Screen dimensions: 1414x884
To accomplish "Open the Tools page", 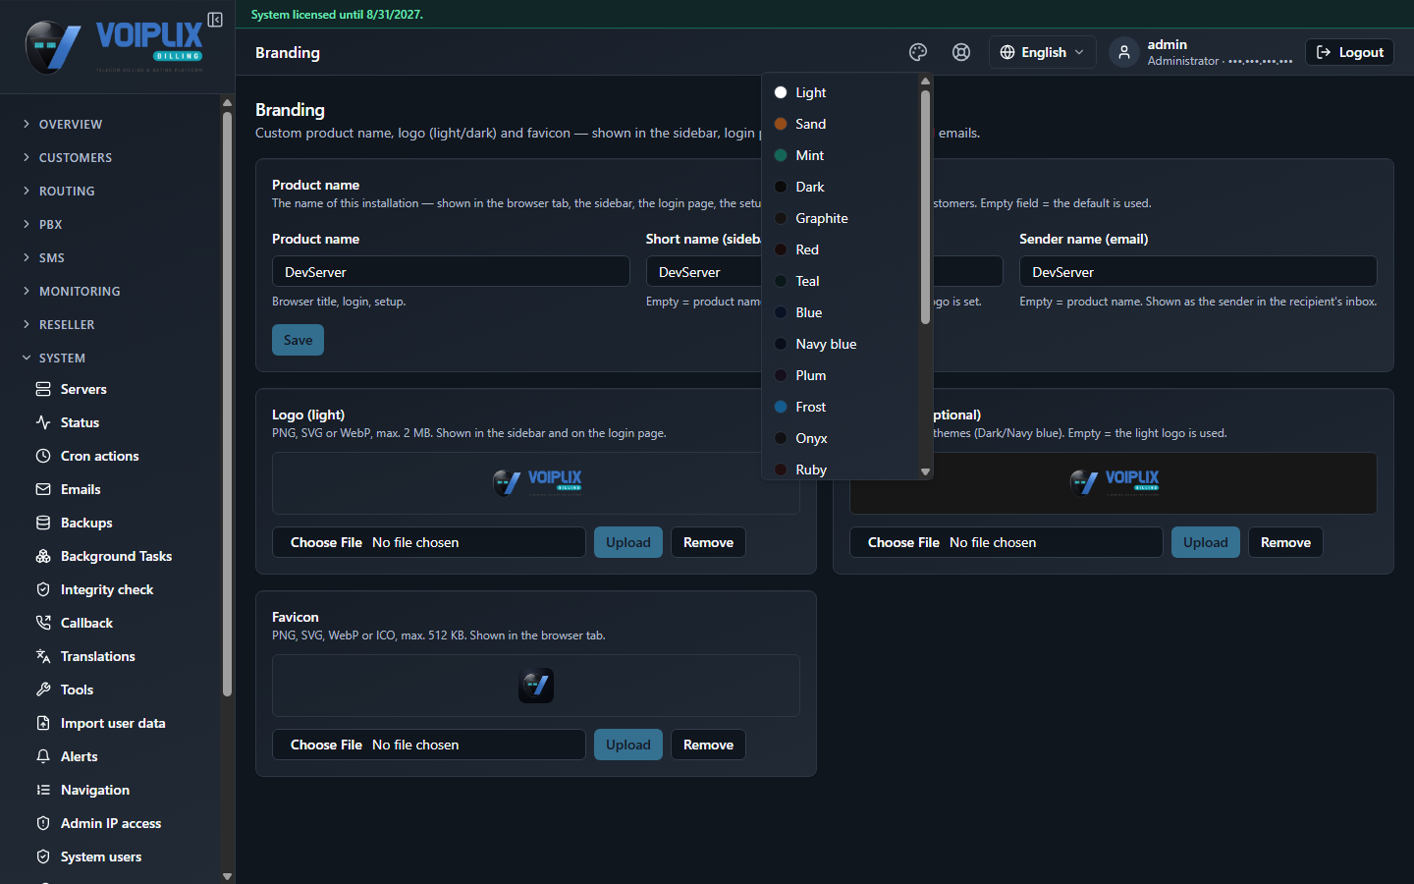I will (x=77, y=690).
